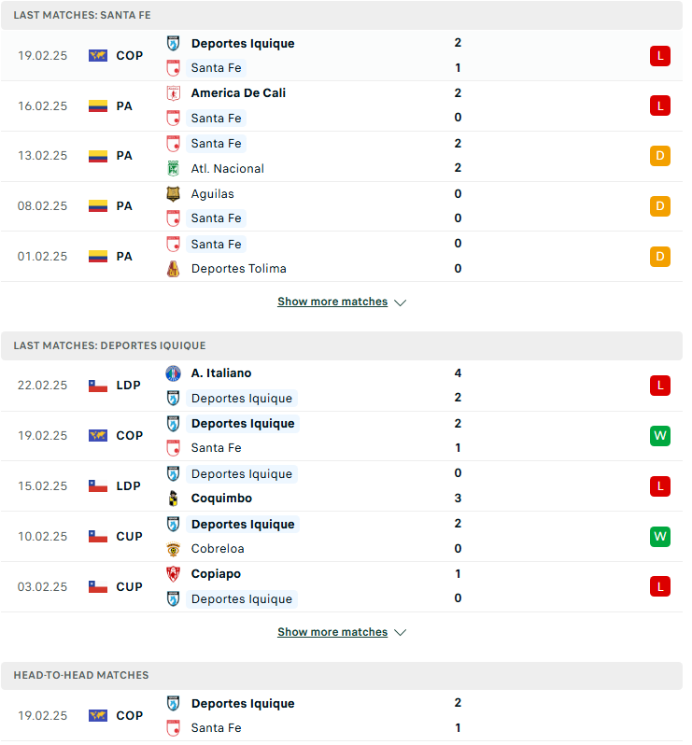Click the Coquimbo team crest icon
Screen dimensions: 692x745
[174, 499]
